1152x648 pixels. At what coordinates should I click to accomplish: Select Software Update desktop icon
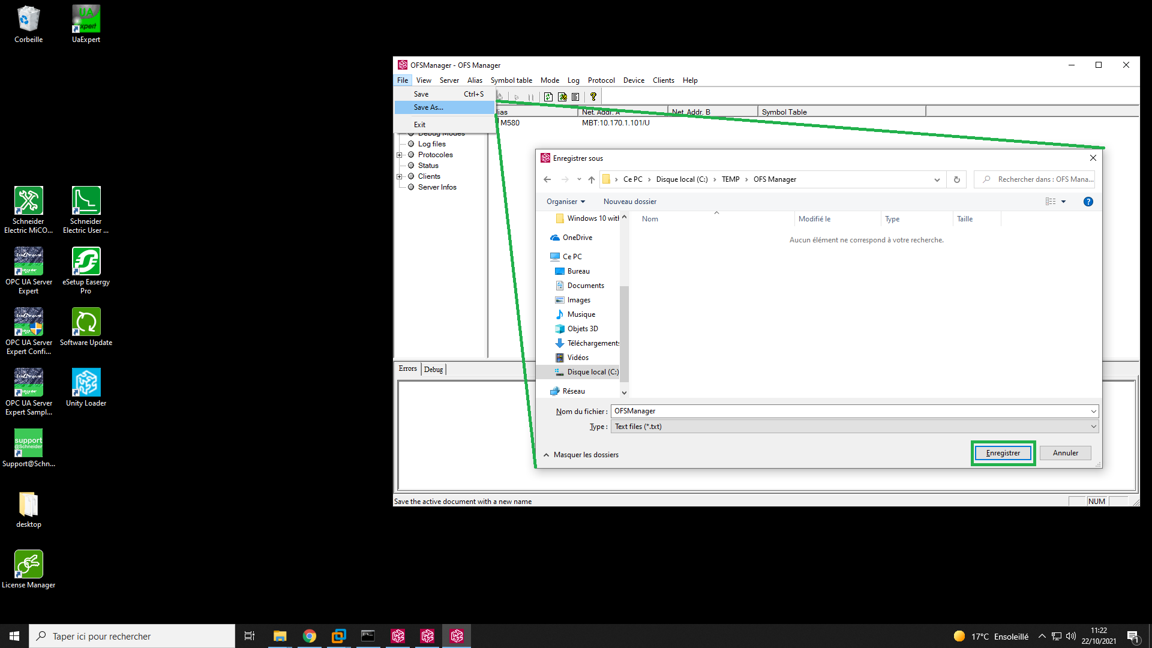[x=86, y=327]
